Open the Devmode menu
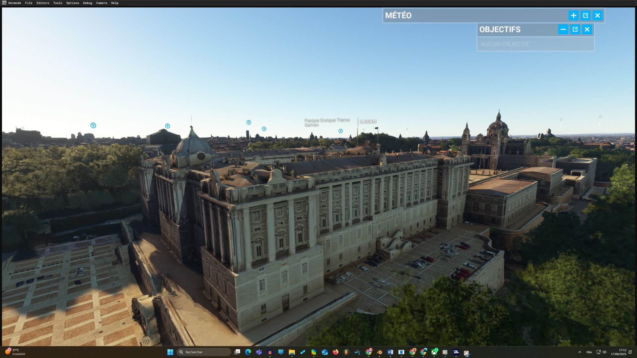637x358 pixels. pyautogui.click(x=14, y=3)
